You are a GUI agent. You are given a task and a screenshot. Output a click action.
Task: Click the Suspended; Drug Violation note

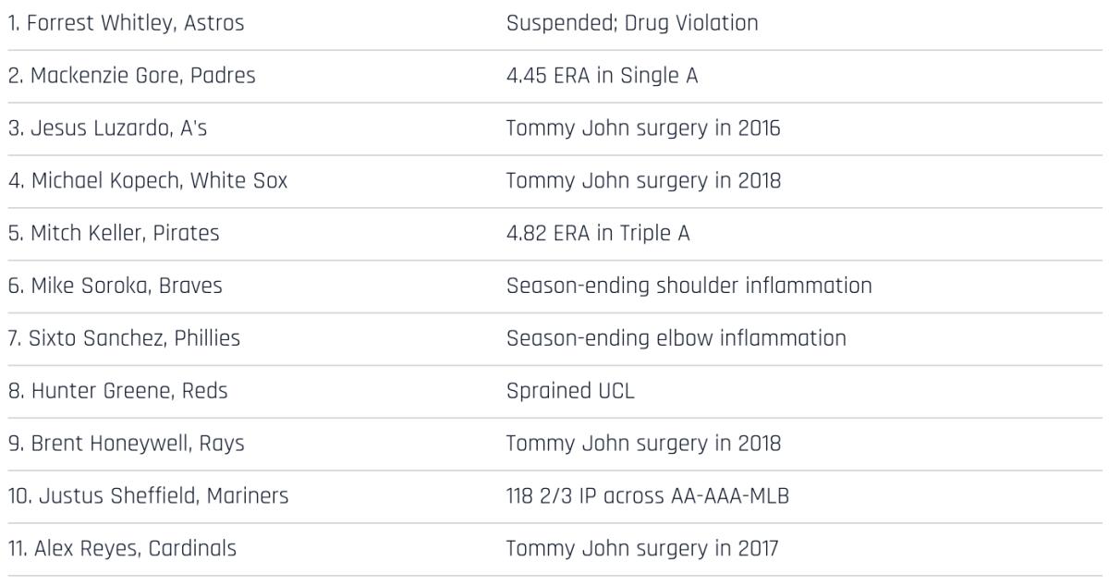(x=632, y=23)
